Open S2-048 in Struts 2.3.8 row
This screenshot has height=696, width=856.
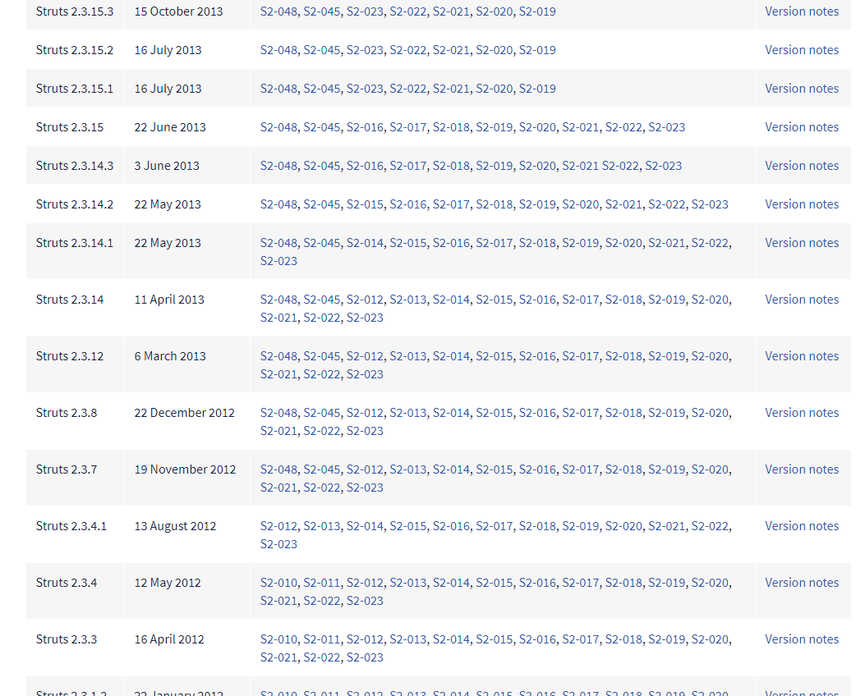click(x=279, y=413)
